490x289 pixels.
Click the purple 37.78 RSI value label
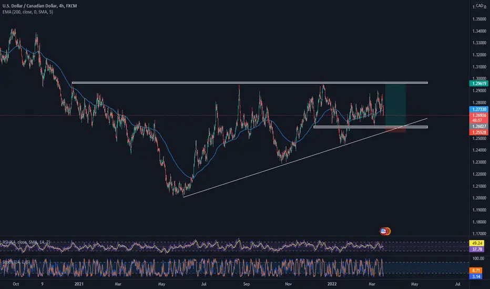point(477,249)
